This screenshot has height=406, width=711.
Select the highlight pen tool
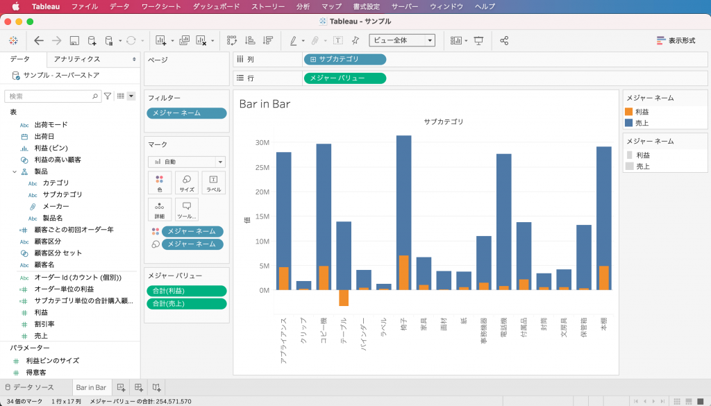[294, 41]
